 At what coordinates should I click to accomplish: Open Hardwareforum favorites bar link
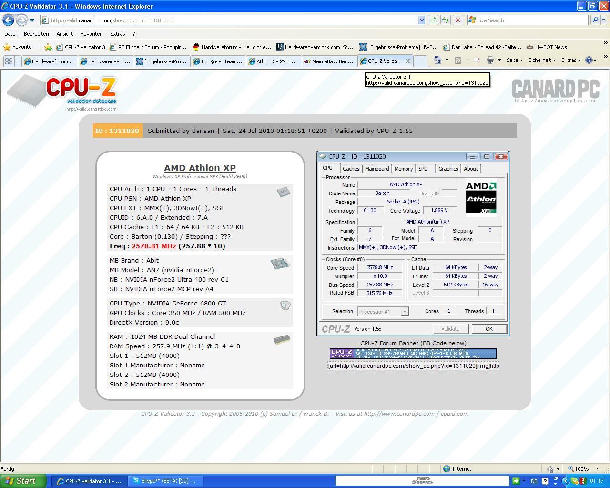coord(232,47)
